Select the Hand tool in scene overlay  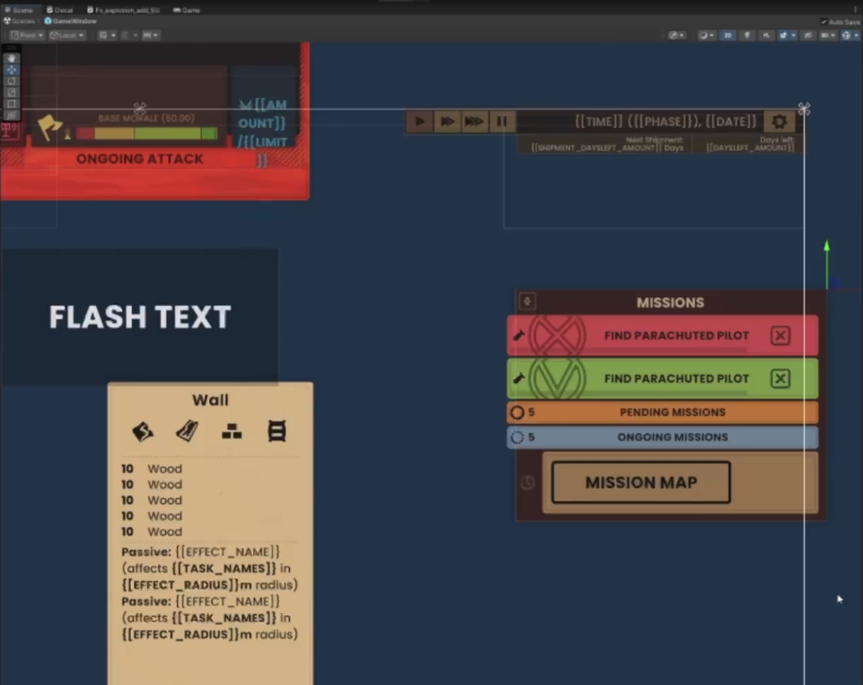pyautogui.click(x=12, y=58)
